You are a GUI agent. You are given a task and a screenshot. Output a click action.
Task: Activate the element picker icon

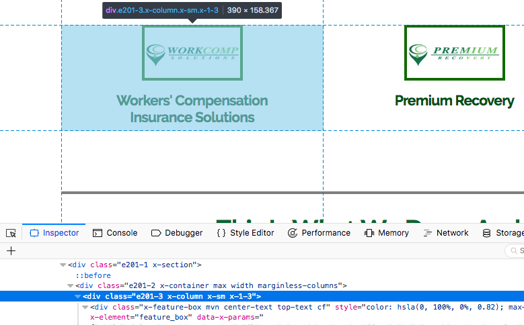point(11,233)
